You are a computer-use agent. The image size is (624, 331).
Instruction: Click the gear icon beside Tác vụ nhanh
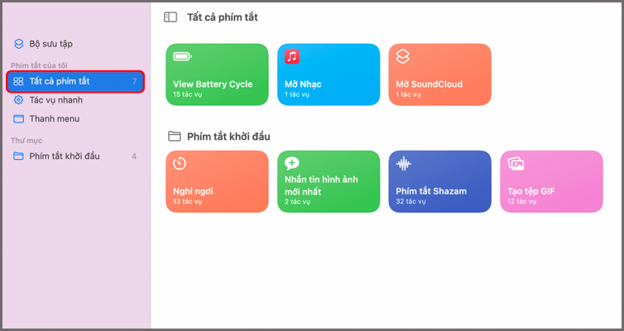(19, 100)
